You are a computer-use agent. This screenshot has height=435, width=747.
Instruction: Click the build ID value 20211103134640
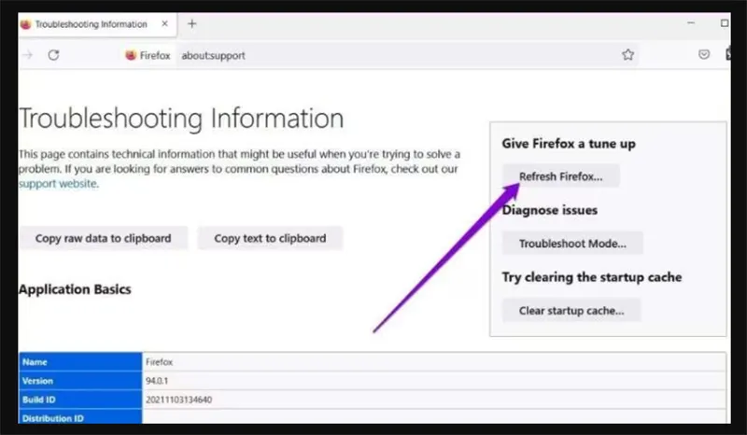178,400
